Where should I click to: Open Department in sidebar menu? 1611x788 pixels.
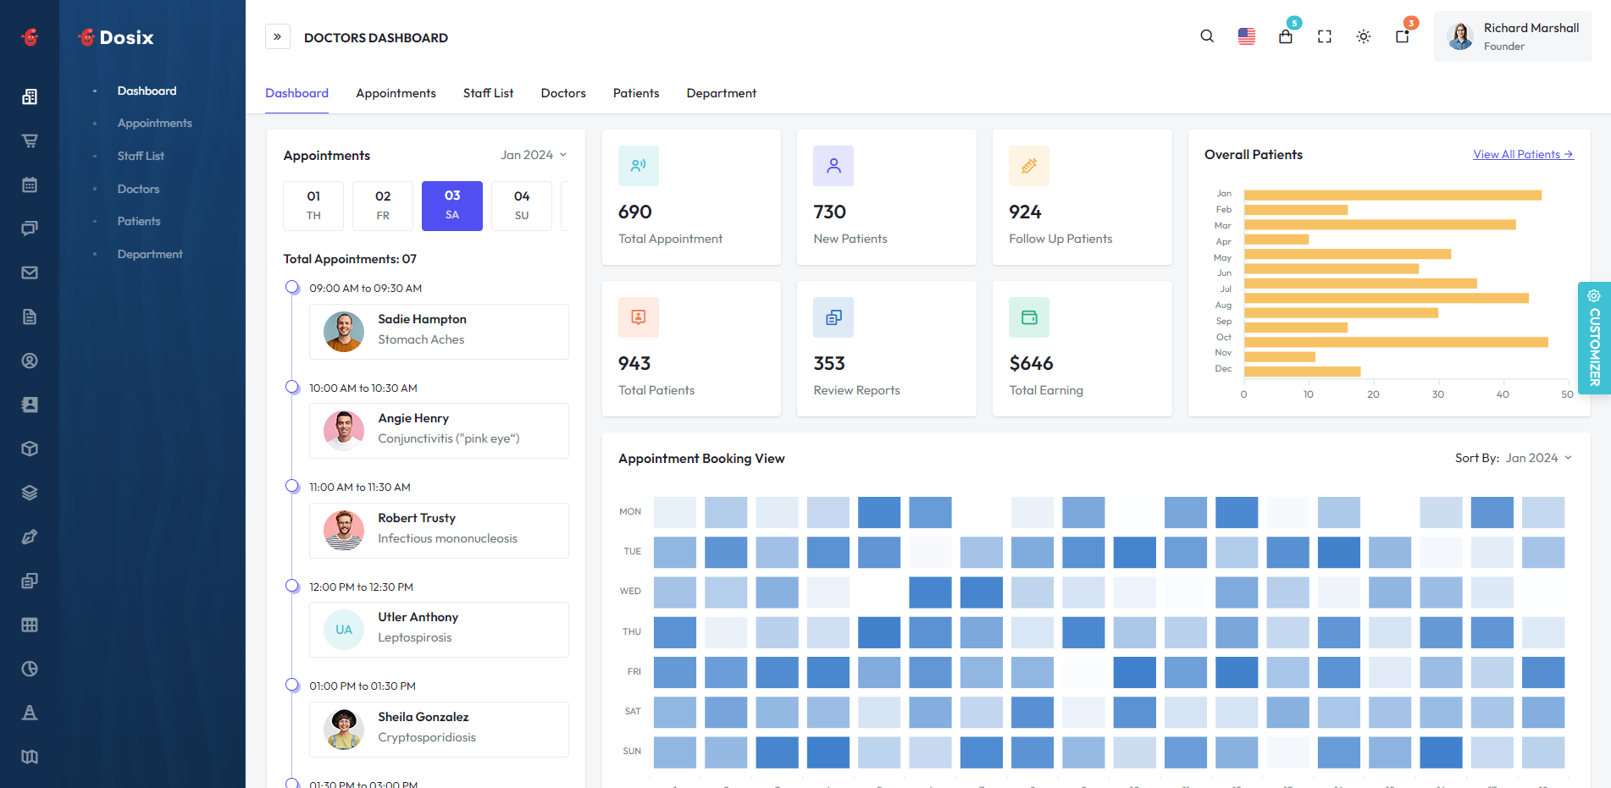pyautogui.click(x=150, y=254)
